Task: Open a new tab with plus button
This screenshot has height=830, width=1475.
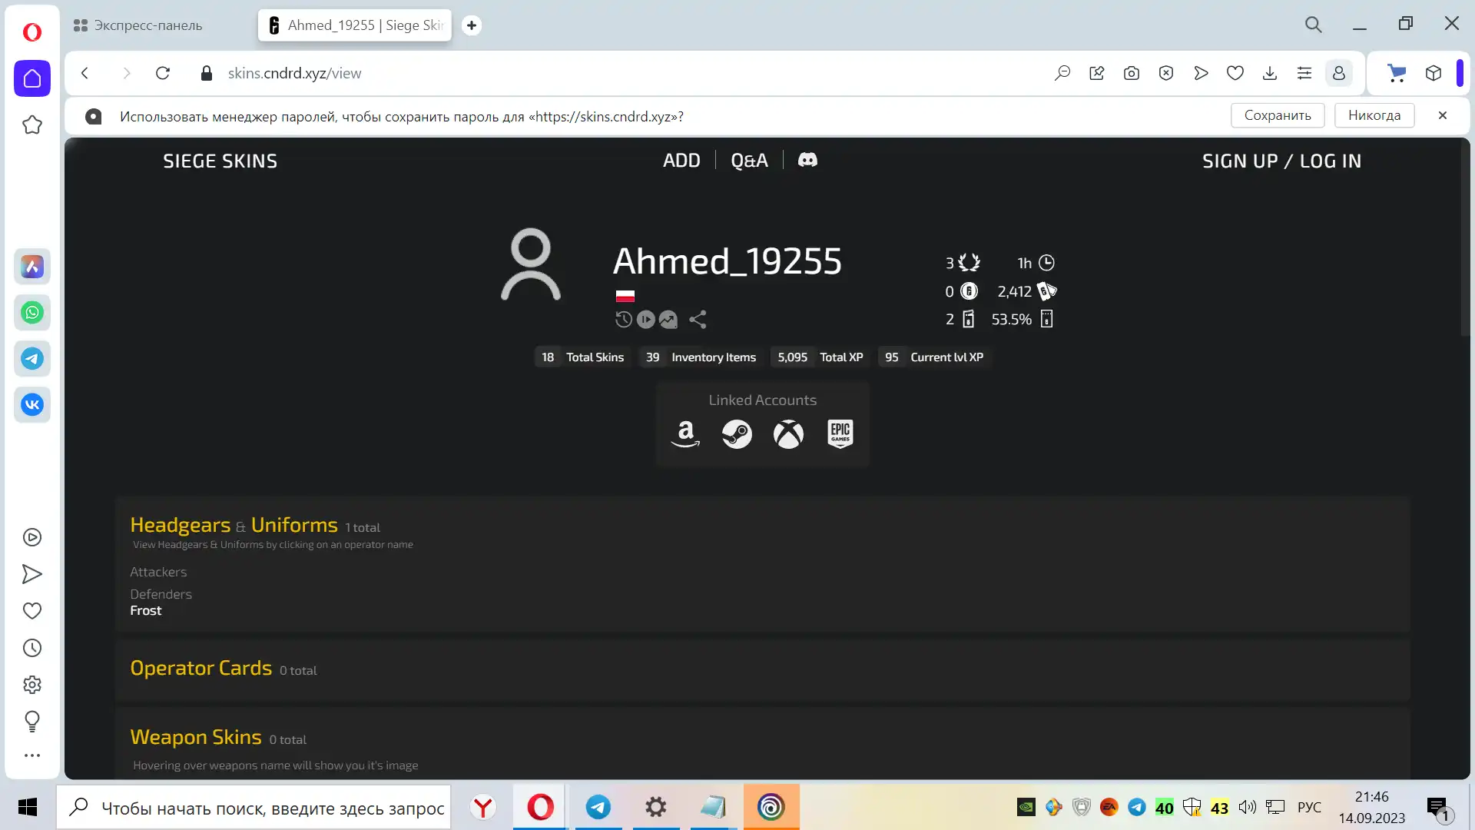Action: (472, 25)
